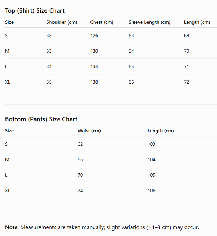Select shirt length value 72 for XL
The height and width of the screenshot is (236, 217).
tap(187, 82)
